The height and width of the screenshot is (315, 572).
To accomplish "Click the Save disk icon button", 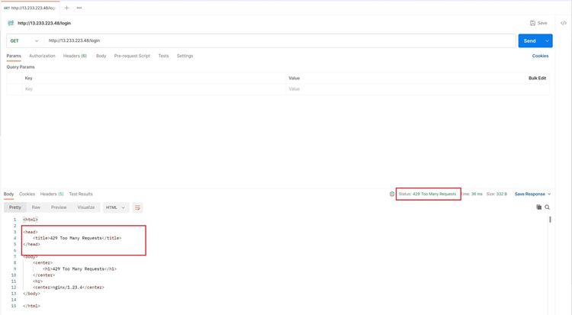I will (538, 23).
